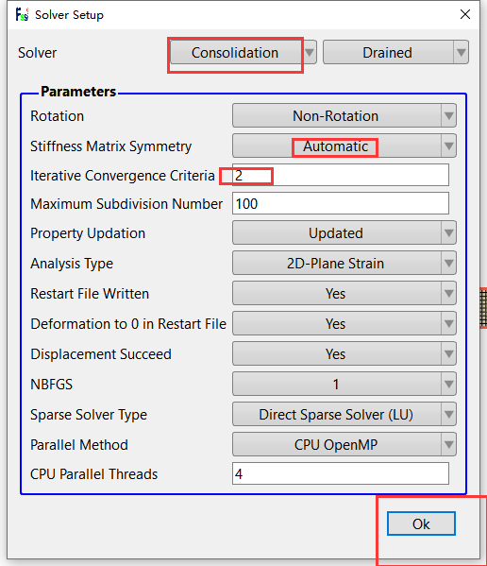
Task: Open the Deformation to 0 in Restart File dropdown
Action: (x=344, y=323)
